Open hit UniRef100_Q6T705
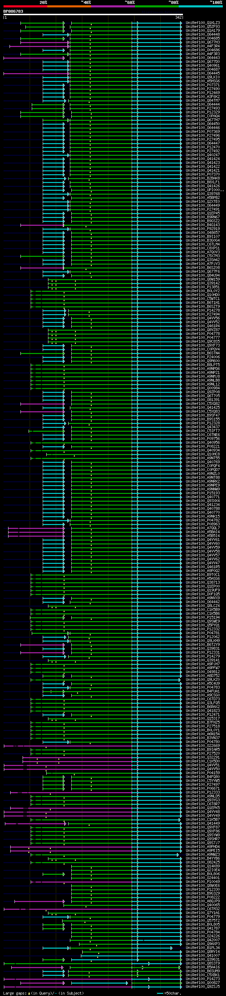226x996 pixels. tap(203, 396)
